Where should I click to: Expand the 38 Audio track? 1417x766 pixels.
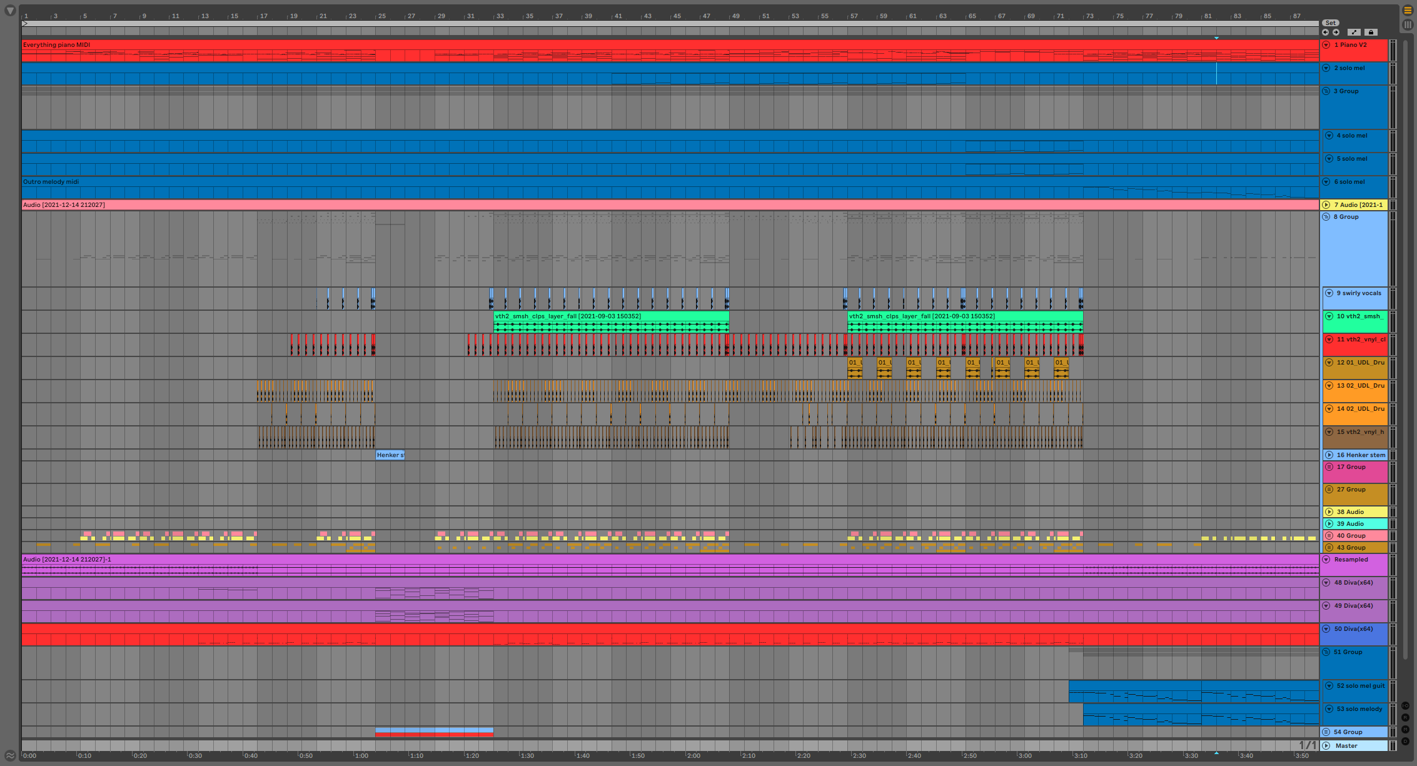(x=1329, y=512)
